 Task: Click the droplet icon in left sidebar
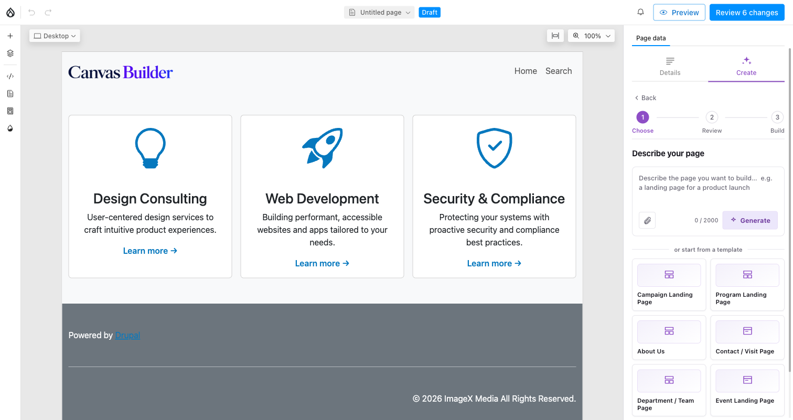10,128
